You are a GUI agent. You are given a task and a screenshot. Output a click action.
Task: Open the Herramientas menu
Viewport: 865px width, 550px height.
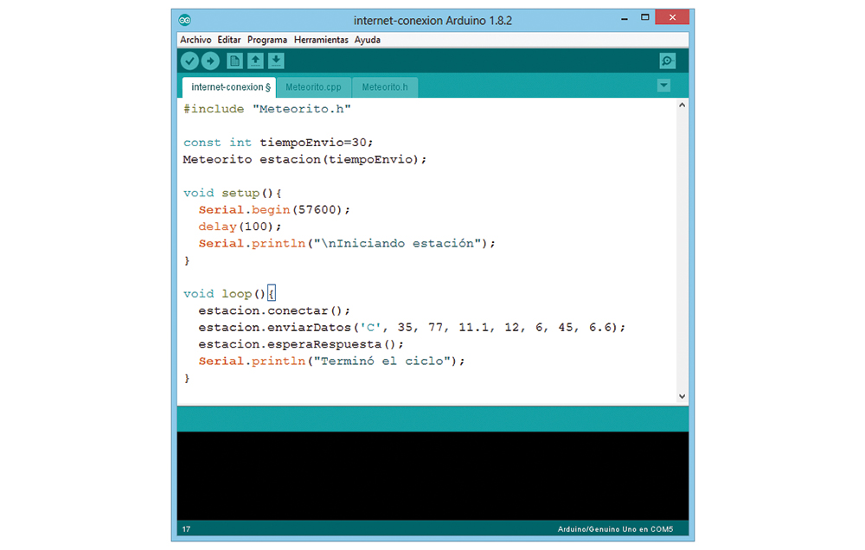(x=321, y=40)
